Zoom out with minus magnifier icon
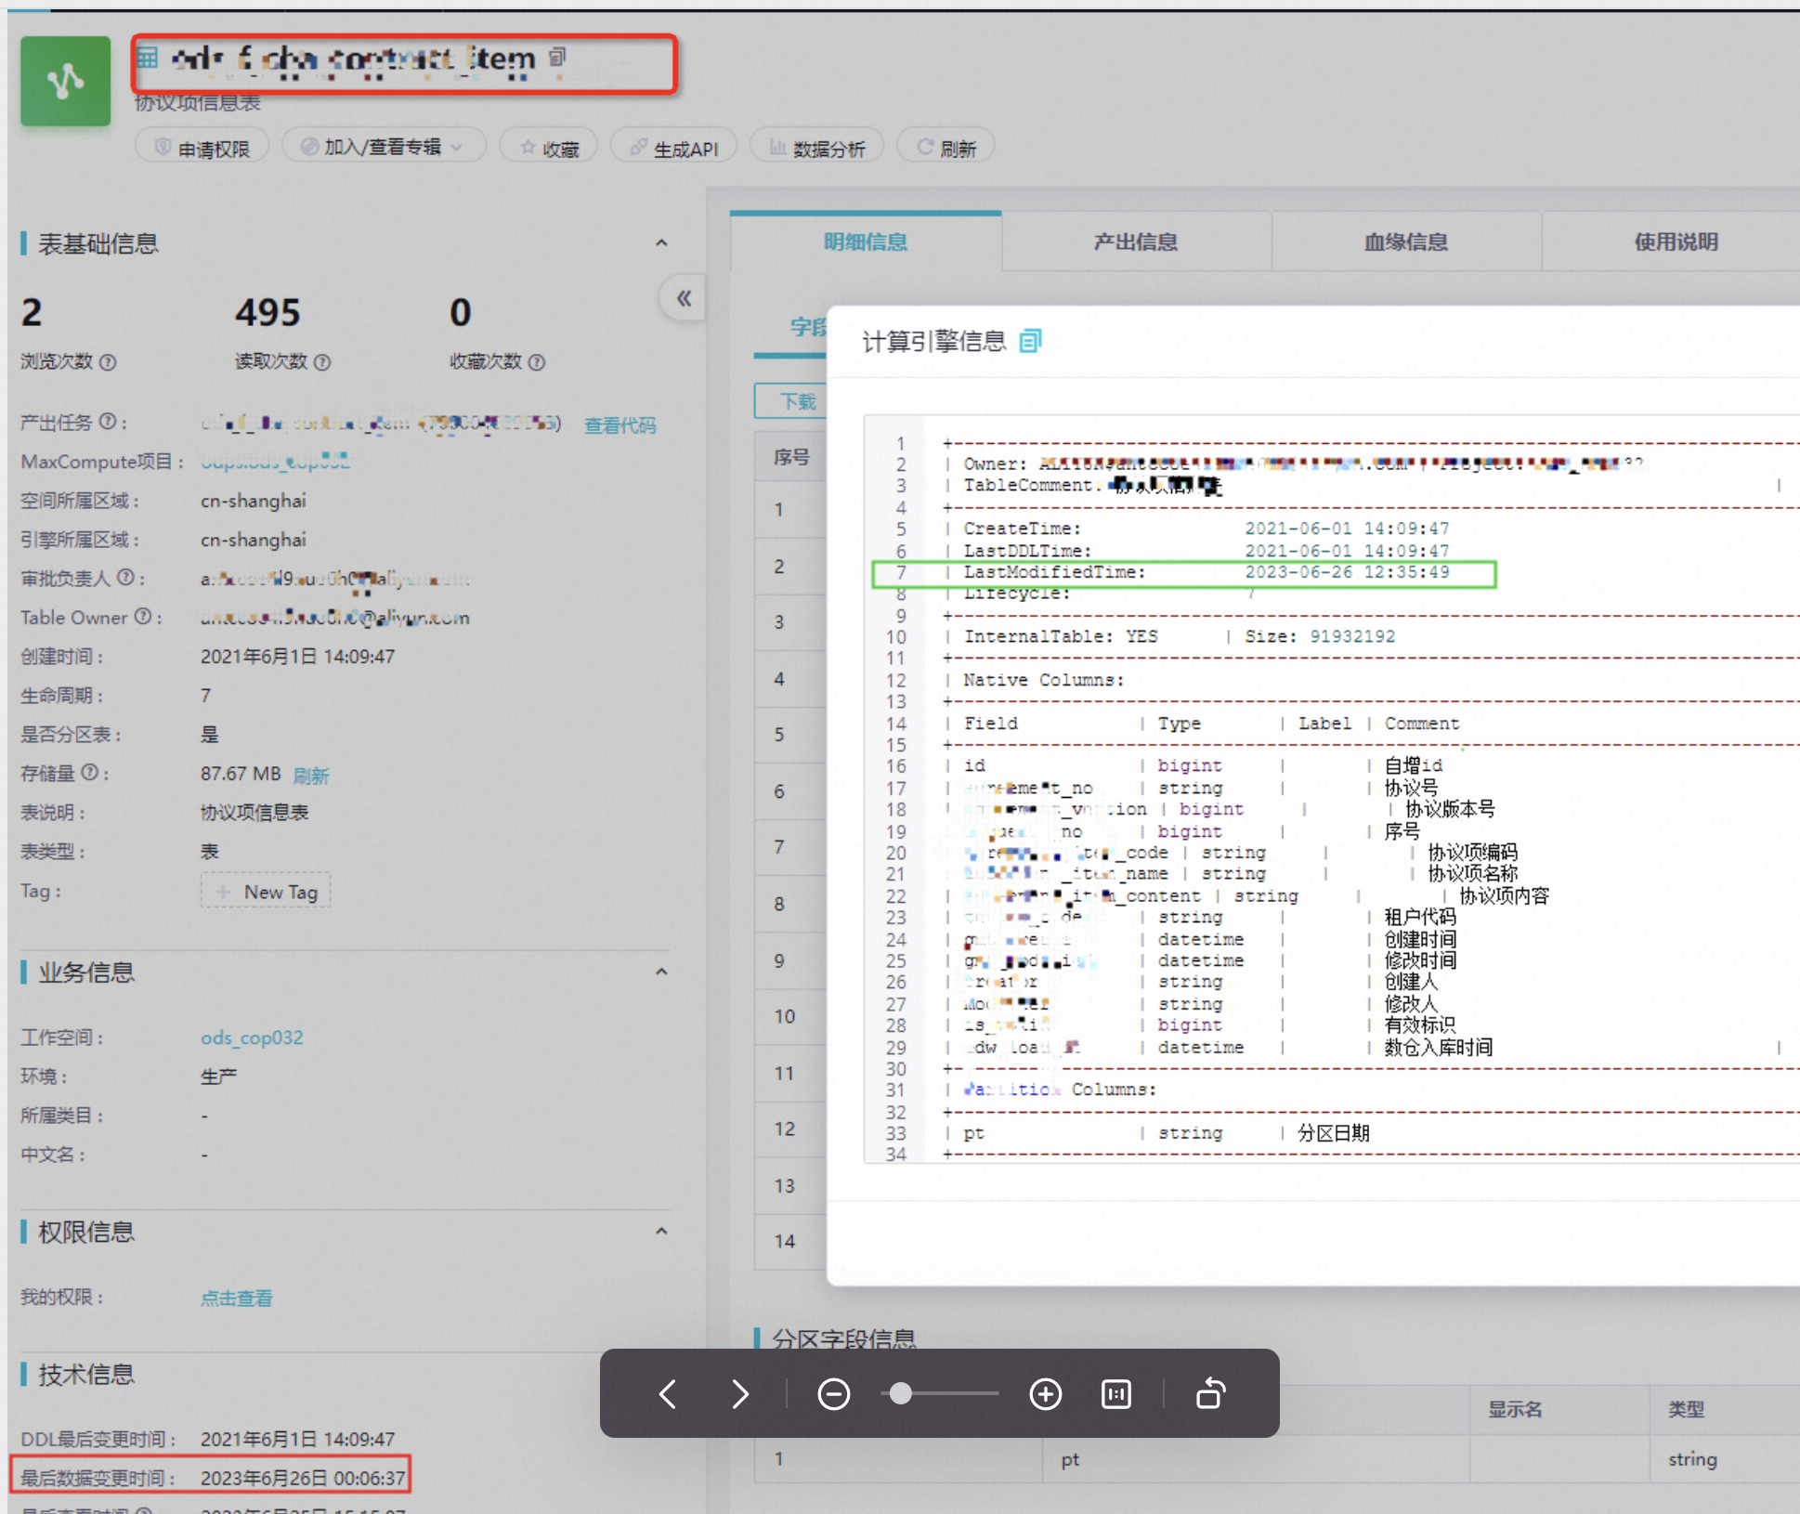 click(x=833, y=1394)
